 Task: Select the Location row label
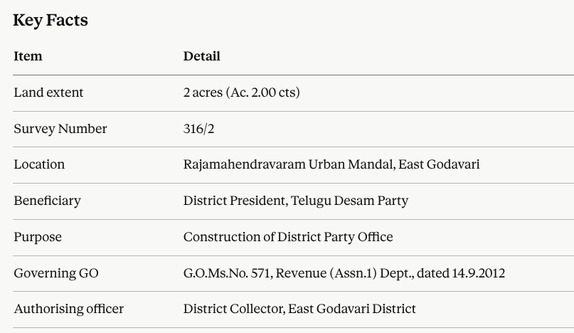click(39, 164)
